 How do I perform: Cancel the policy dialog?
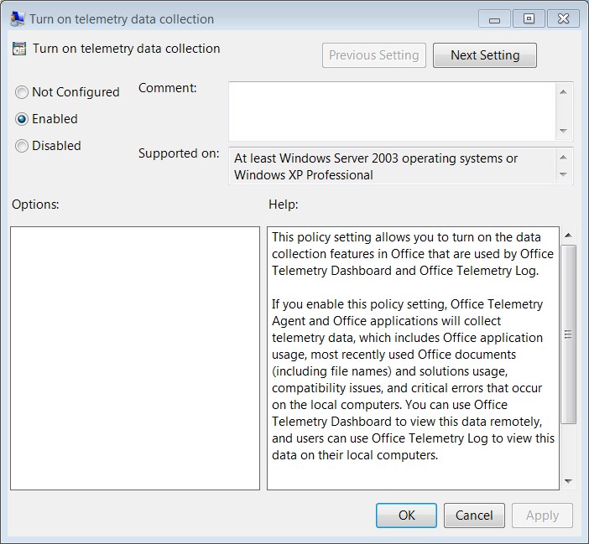474,516
